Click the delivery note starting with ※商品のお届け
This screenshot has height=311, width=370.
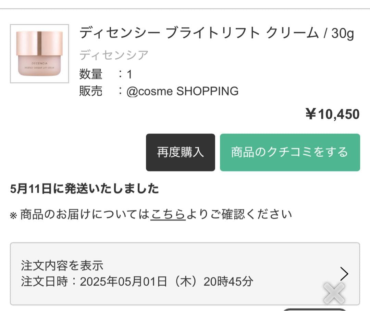pyautogui.click(x=151, y=214)
